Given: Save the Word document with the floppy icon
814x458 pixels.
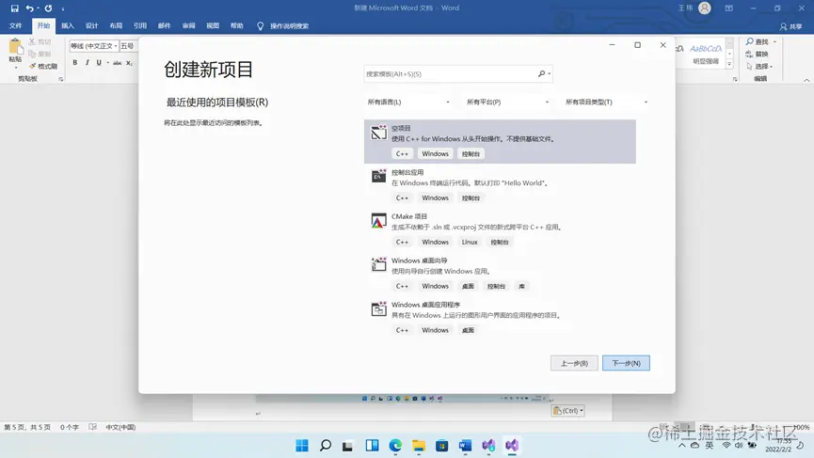Looking at the screenshot, I should point(14,8).
